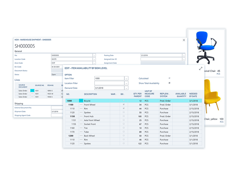Open Location Filter lookup button
The height and width of the screenshot is (183, 245).
click(126, 83)
